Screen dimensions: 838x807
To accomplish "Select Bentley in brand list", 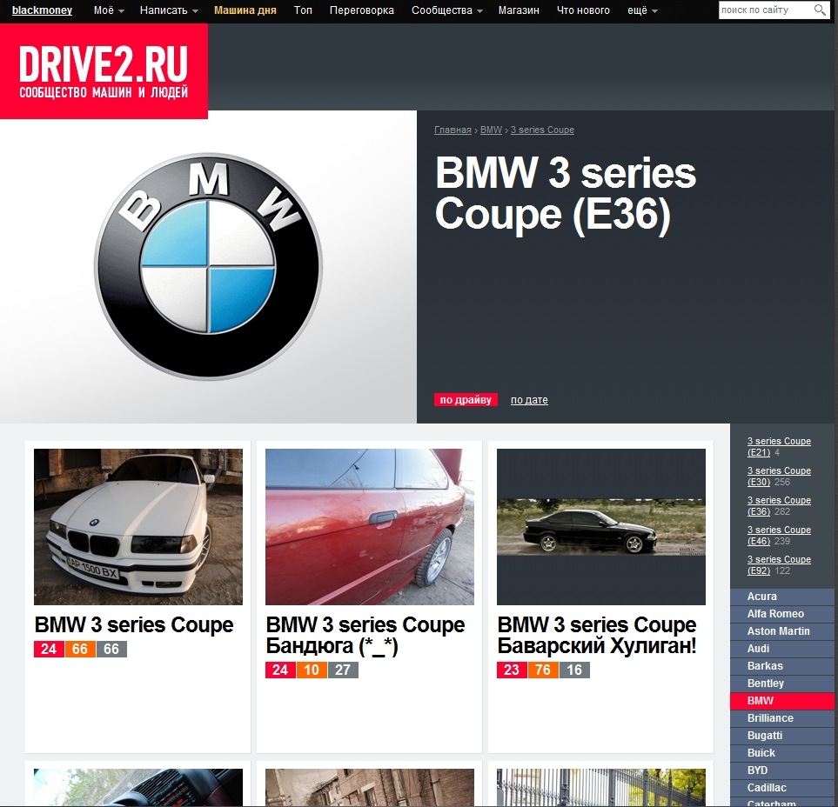I will pos(782,684).
